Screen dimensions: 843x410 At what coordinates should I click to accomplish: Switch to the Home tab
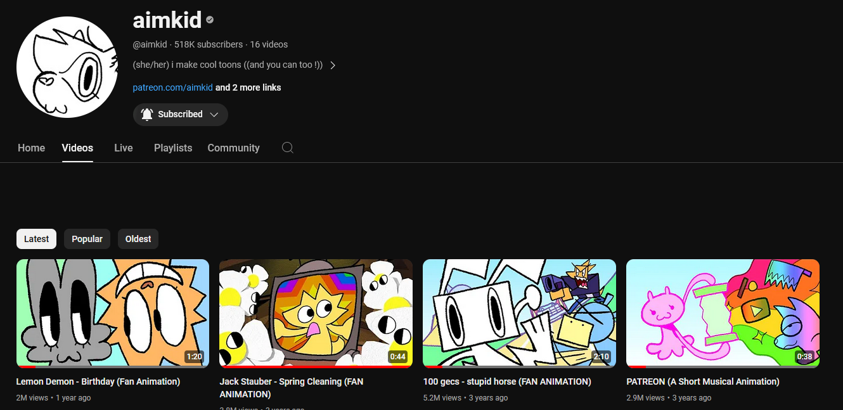(x=31, y=148)
